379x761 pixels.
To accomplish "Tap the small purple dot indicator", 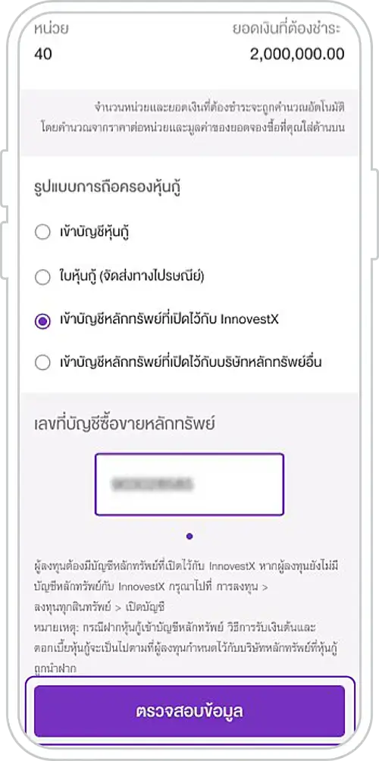I will [x=189, y=537].
